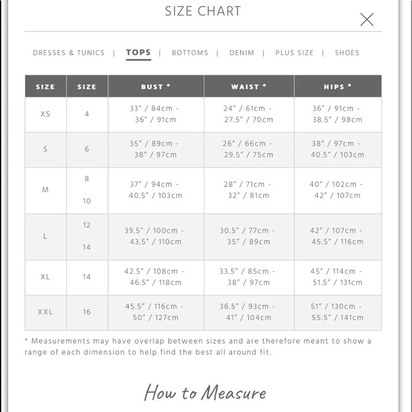Viewport: 412px width, 412px height.
Task: Click the Hips column header
Action: 338,86
